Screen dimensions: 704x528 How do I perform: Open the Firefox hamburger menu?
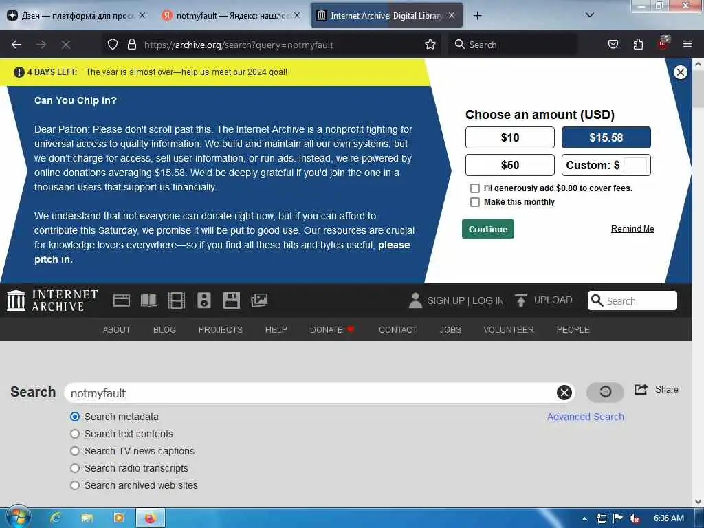tap(687, 45)
